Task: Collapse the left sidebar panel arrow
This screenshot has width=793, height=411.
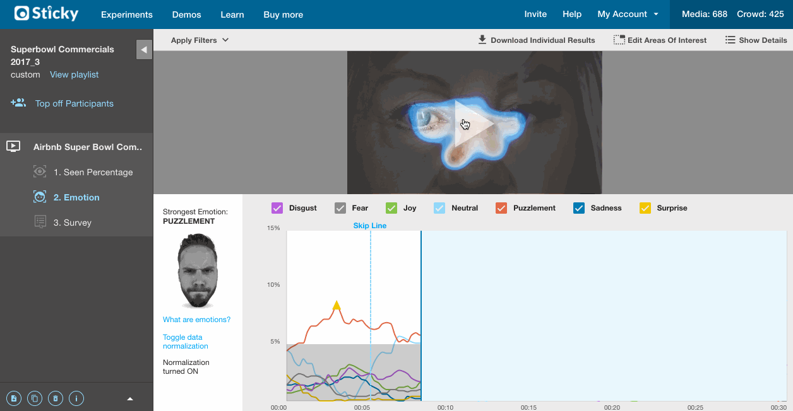Action: tap(144, 49)
